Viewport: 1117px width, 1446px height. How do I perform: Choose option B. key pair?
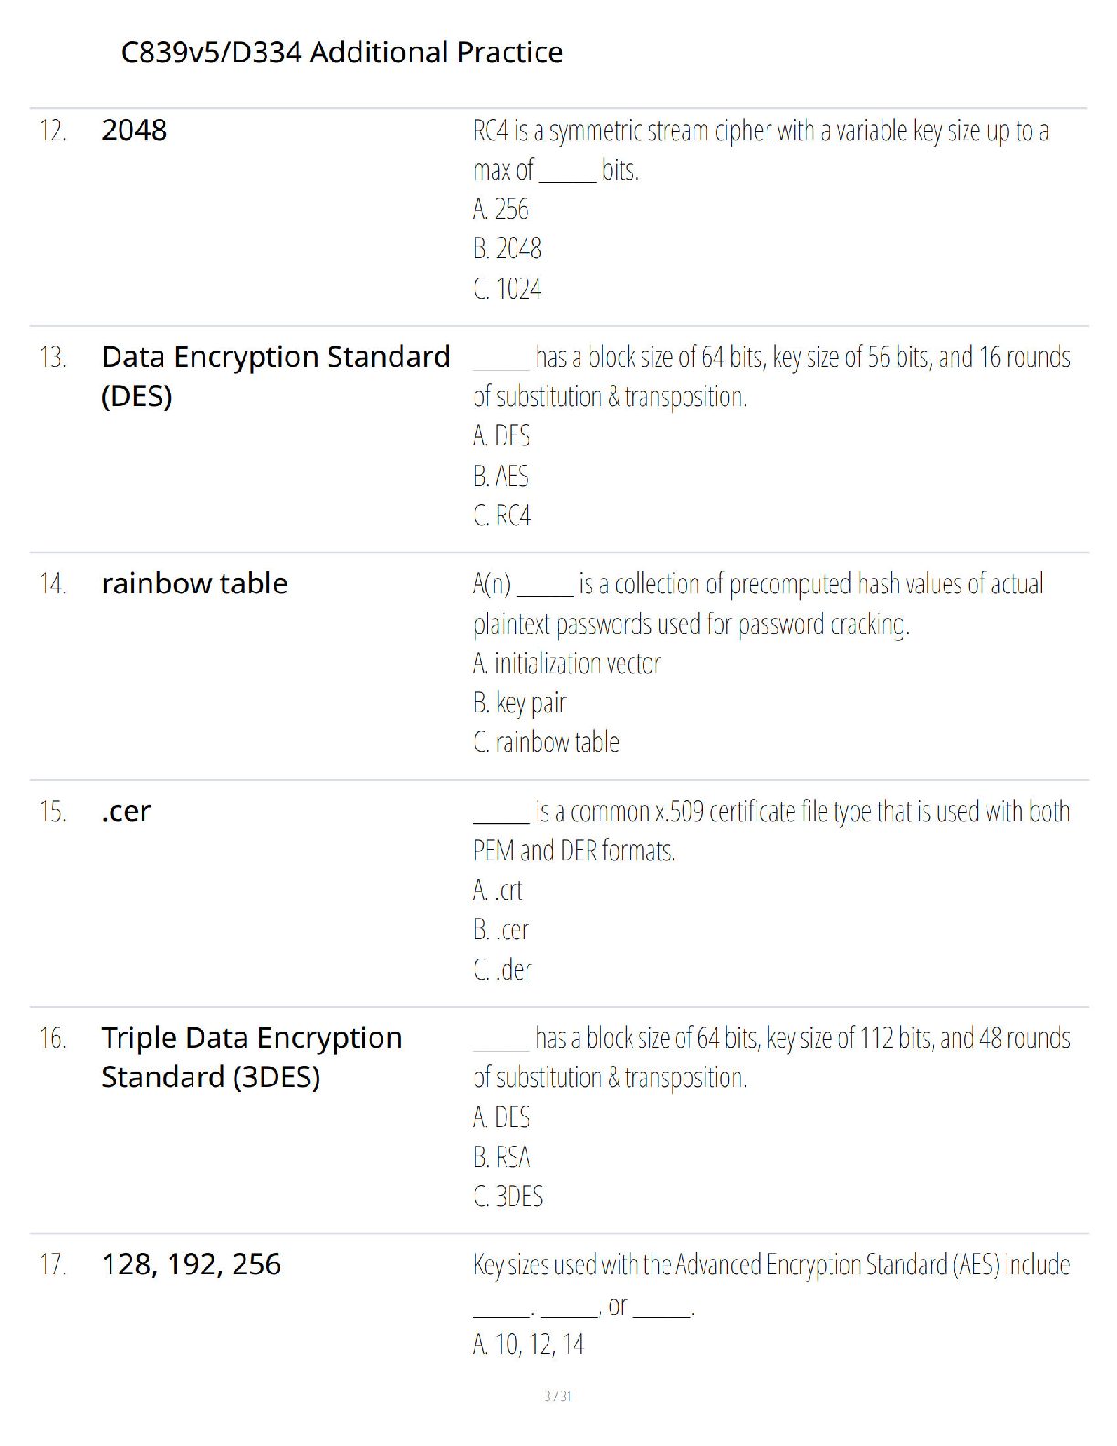pyautogui.click(x=520, y=704)
